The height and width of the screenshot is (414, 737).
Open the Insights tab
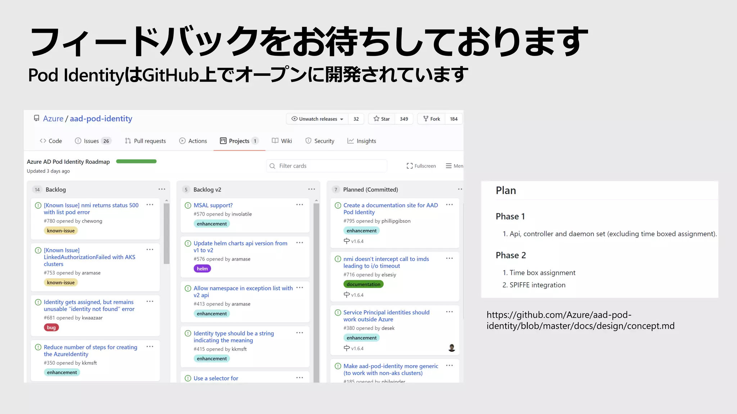362,141
